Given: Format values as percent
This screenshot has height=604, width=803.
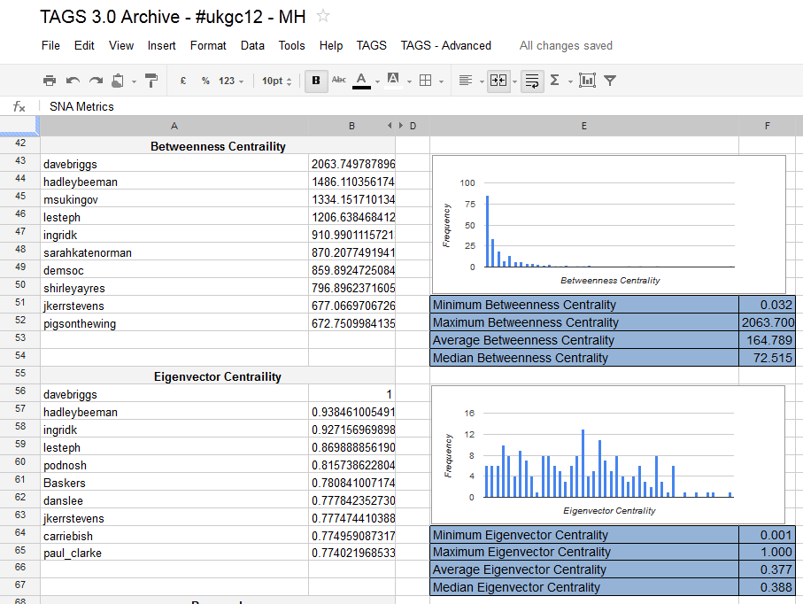Looking at the screenshot, I should (x=205, y=80).
